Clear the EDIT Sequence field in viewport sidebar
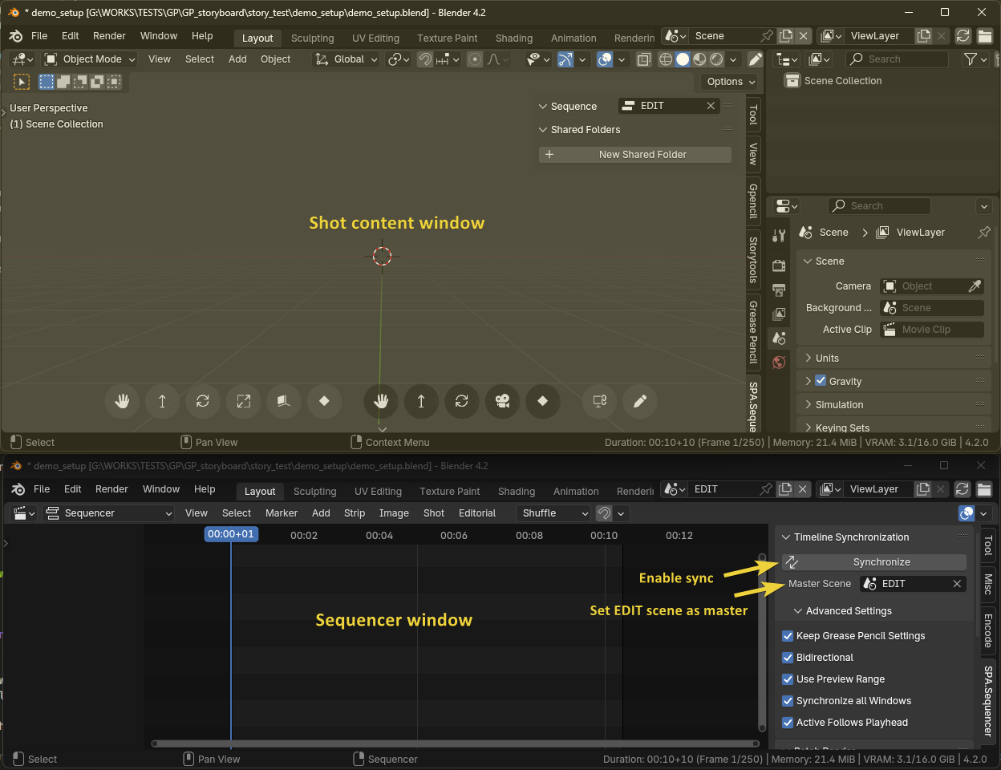1001x770 pixels. point(711,106)
